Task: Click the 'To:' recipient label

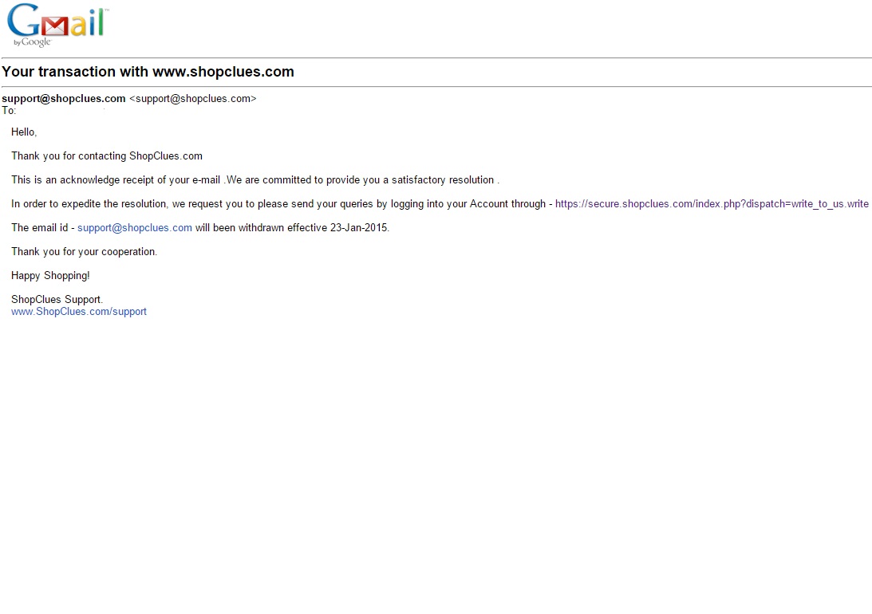Action: point(9,111)
